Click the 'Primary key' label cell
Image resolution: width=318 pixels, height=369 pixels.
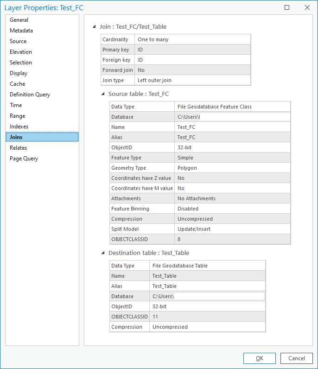pyautogui.click(x=118, y=50)
